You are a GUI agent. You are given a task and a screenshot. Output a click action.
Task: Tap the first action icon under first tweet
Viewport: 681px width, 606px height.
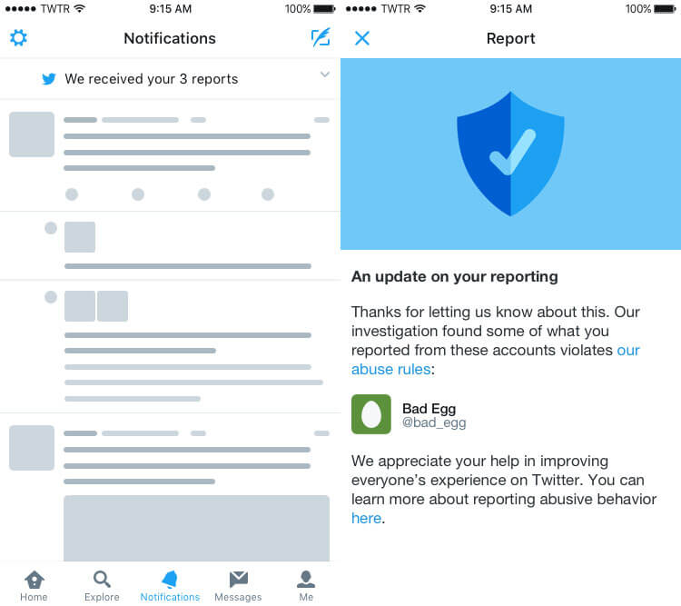[72, 194]
